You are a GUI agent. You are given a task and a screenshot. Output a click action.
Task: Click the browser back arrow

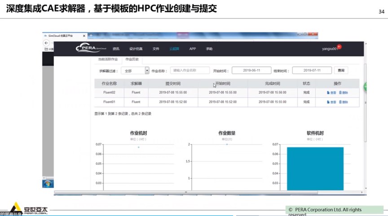pyautogui.click(x=46, y=43)
